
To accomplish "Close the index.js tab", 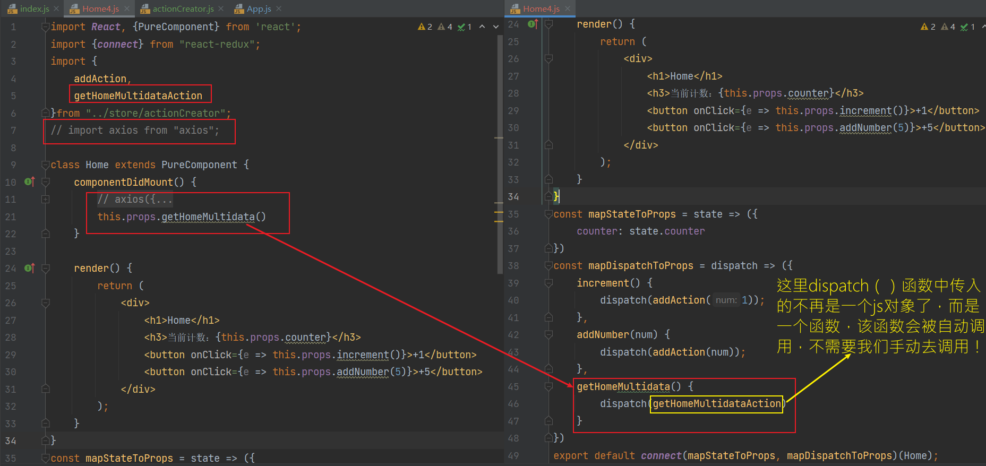I will point(56,8).
